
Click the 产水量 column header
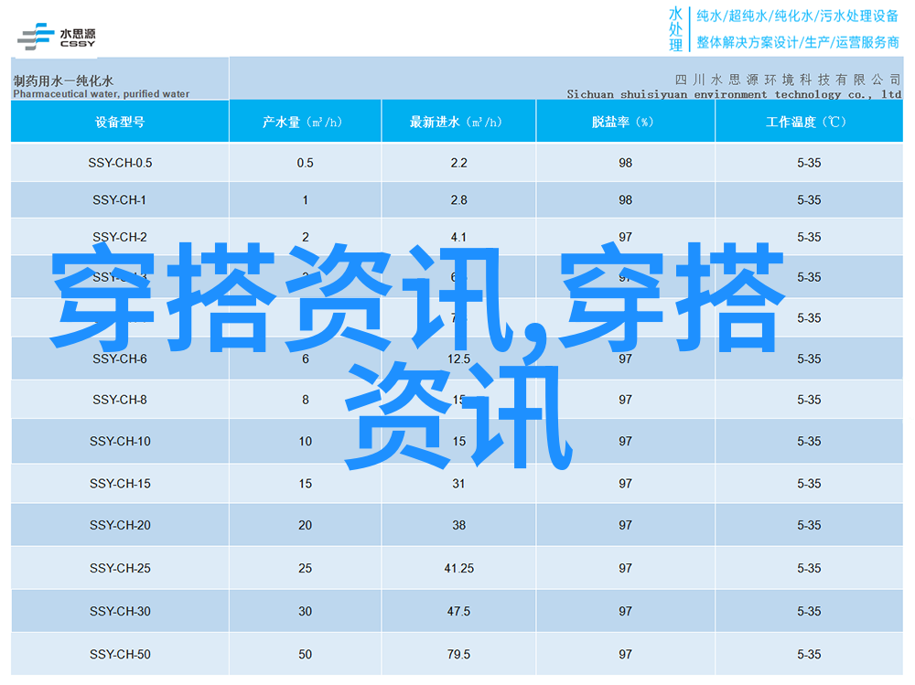pyautogui.click(x=305, y=122)
